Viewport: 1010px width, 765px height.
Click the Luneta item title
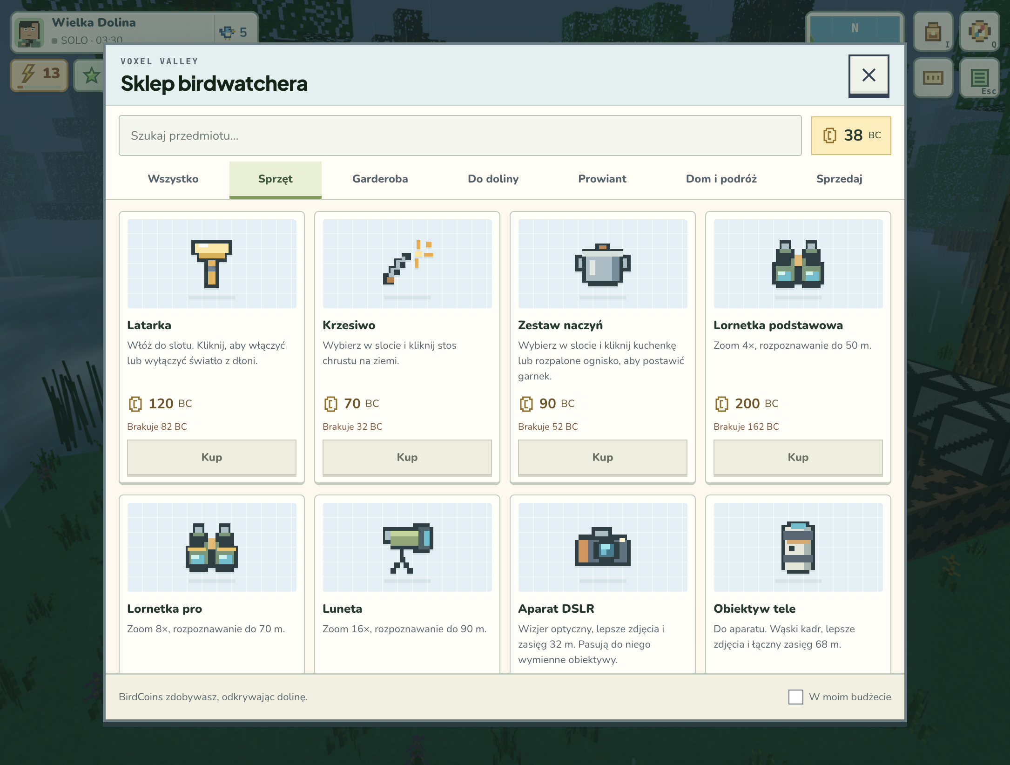pos(343,609)
